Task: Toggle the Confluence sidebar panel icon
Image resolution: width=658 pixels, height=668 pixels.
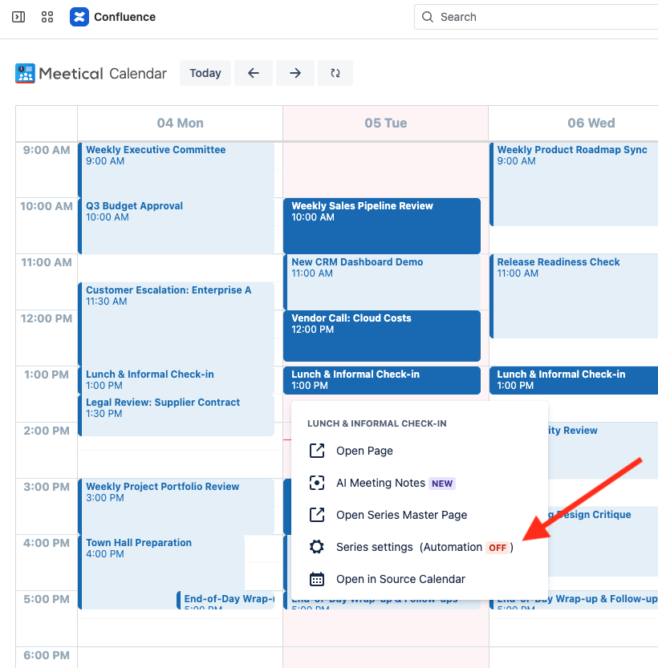Action: coord(18,17)
